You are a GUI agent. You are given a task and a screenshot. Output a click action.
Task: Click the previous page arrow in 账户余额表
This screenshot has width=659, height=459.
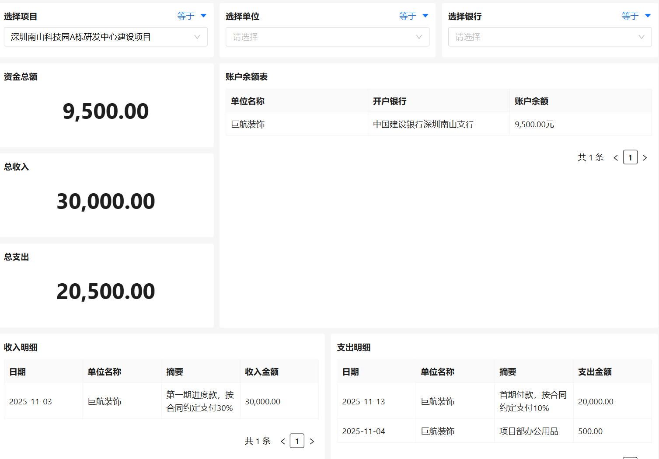click(616, 157)
